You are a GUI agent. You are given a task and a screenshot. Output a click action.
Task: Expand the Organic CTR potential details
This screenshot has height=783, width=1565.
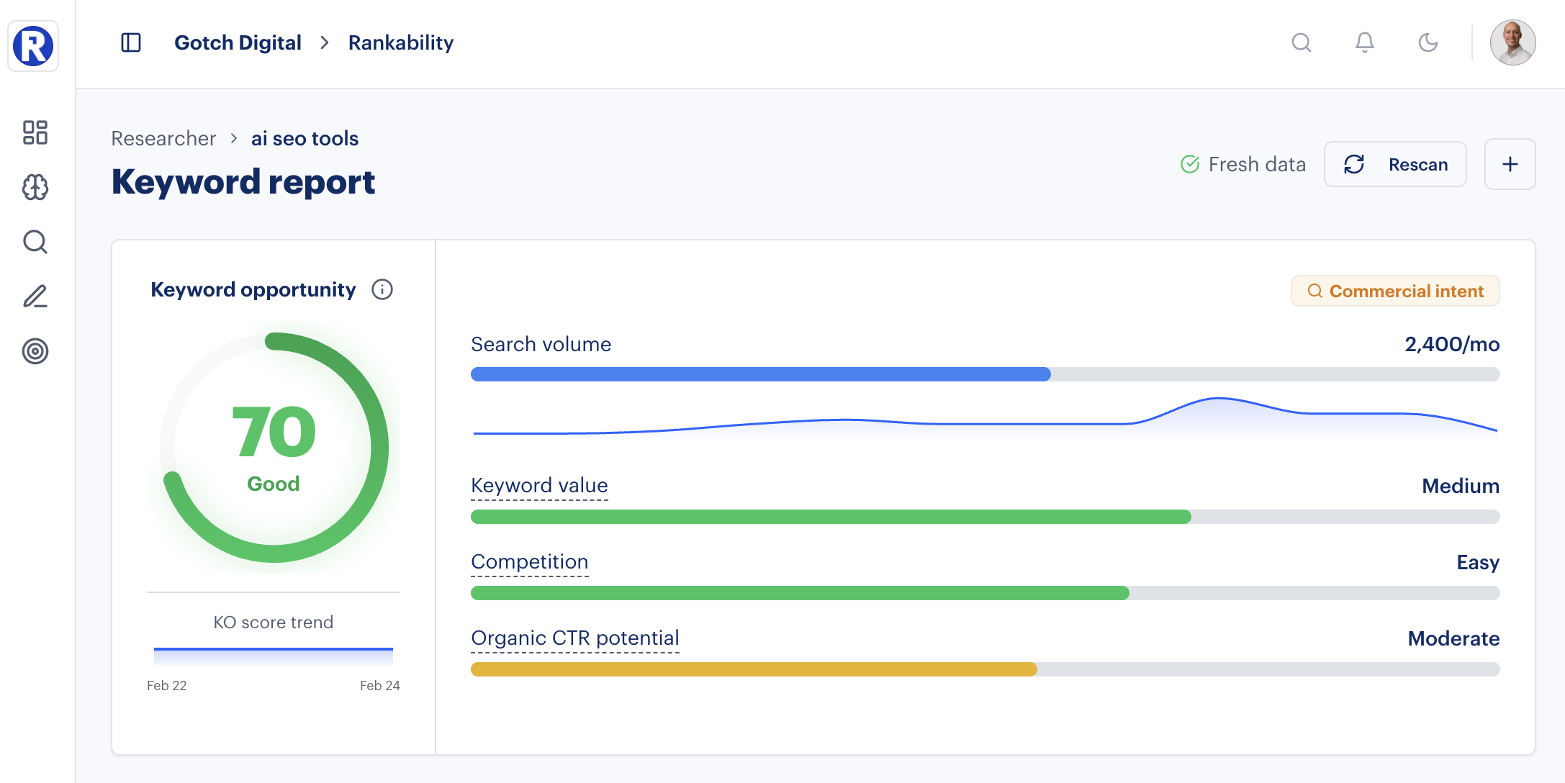574,638
